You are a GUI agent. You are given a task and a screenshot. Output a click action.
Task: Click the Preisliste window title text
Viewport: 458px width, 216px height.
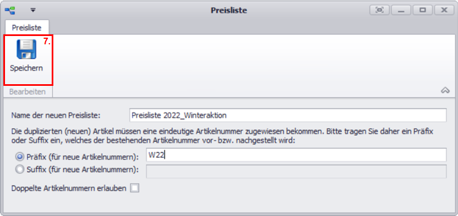[229, 11]
